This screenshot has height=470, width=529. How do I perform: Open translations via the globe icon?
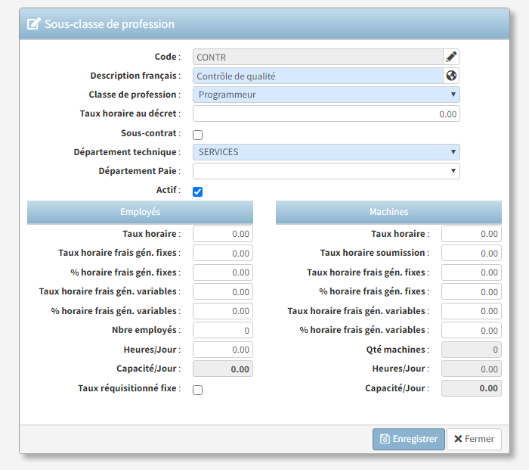pos(451,76)
